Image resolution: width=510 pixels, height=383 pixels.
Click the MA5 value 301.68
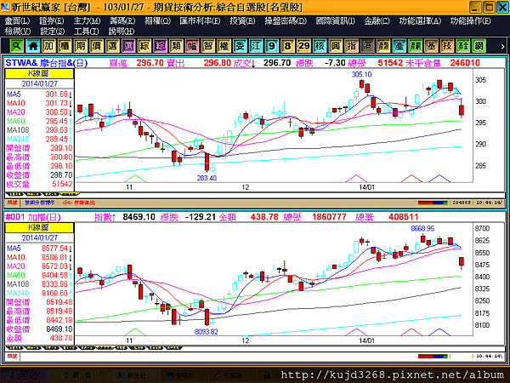(x=56, y=94)
